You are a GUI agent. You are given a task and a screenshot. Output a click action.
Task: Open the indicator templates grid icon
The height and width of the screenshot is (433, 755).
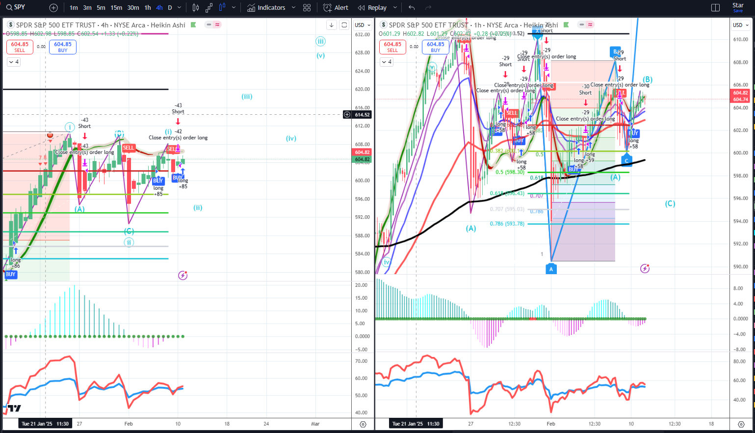(x=307, y=8)
